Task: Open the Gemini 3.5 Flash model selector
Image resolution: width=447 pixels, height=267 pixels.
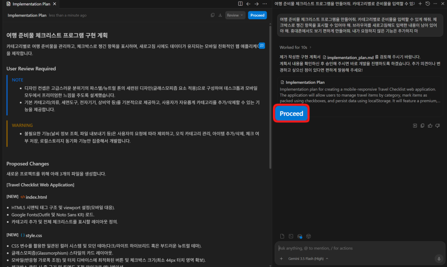Action: click(x=308, y=259)
